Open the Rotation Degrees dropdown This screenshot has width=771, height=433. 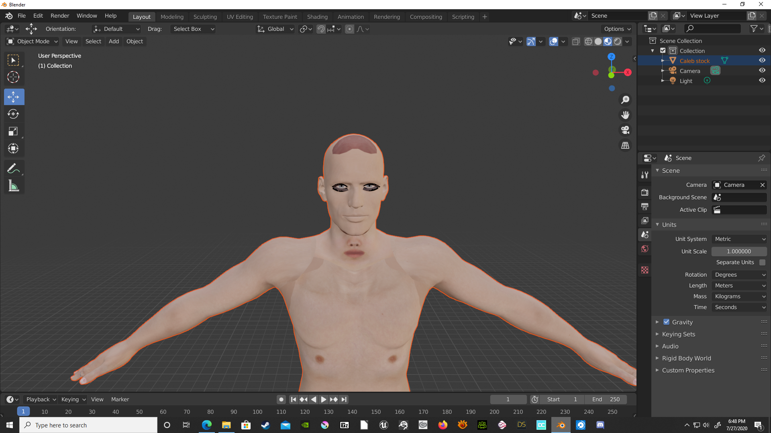click(x=739, y=275)
